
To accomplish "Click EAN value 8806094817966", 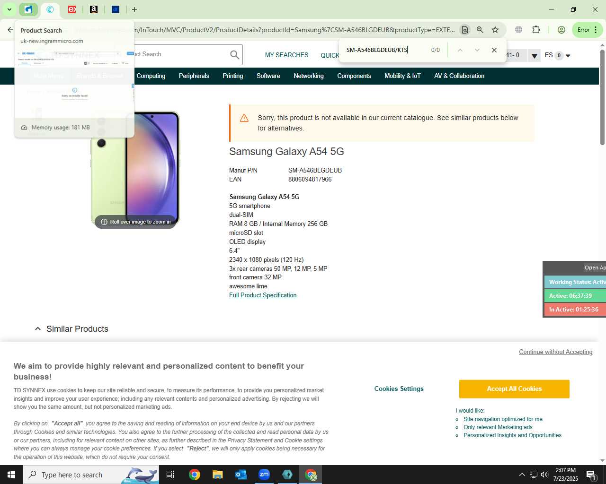I will point(310,180).
